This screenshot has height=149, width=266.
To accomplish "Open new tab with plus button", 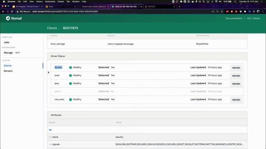I will point(180,7).
